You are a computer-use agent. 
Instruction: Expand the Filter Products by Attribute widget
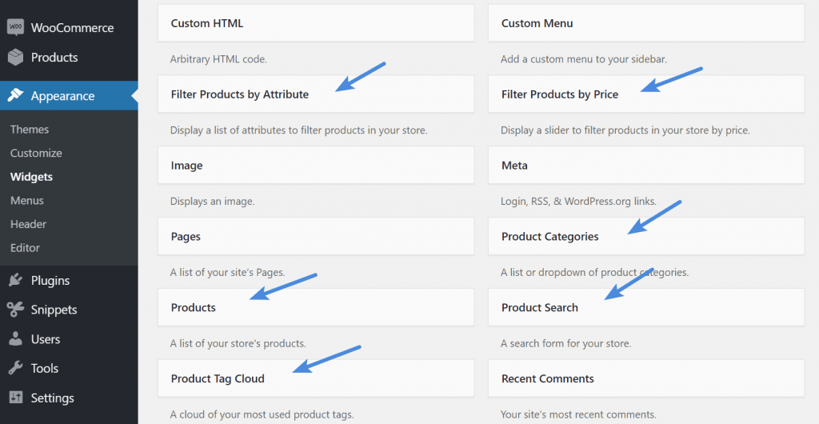pyautogui.click(x=316, y=94)
